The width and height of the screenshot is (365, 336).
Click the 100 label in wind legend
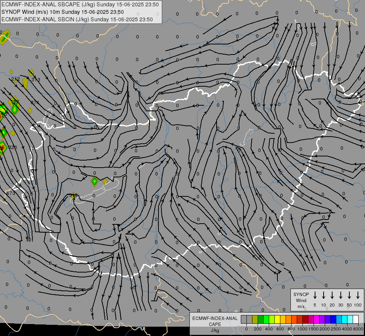(358, 305)
